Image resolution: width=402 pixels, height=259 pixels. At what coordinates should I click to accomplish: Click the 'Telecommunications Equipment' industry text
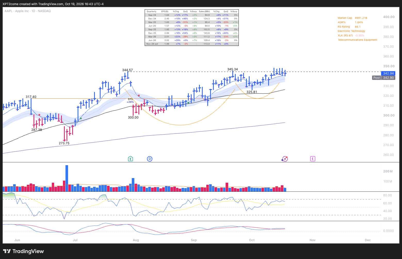point(357,40)
